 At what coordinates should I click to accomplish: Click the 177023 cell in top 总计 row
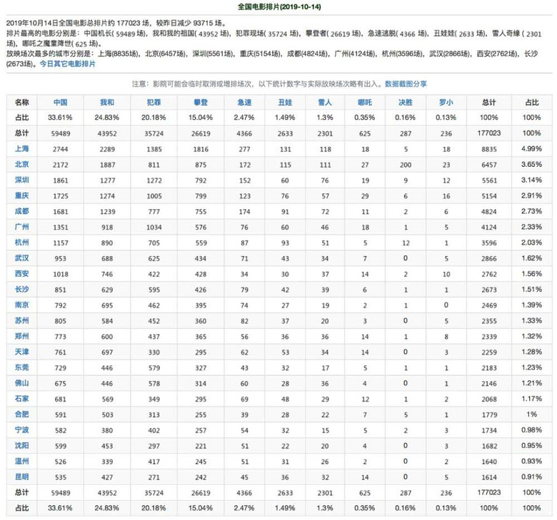(488, 133)
